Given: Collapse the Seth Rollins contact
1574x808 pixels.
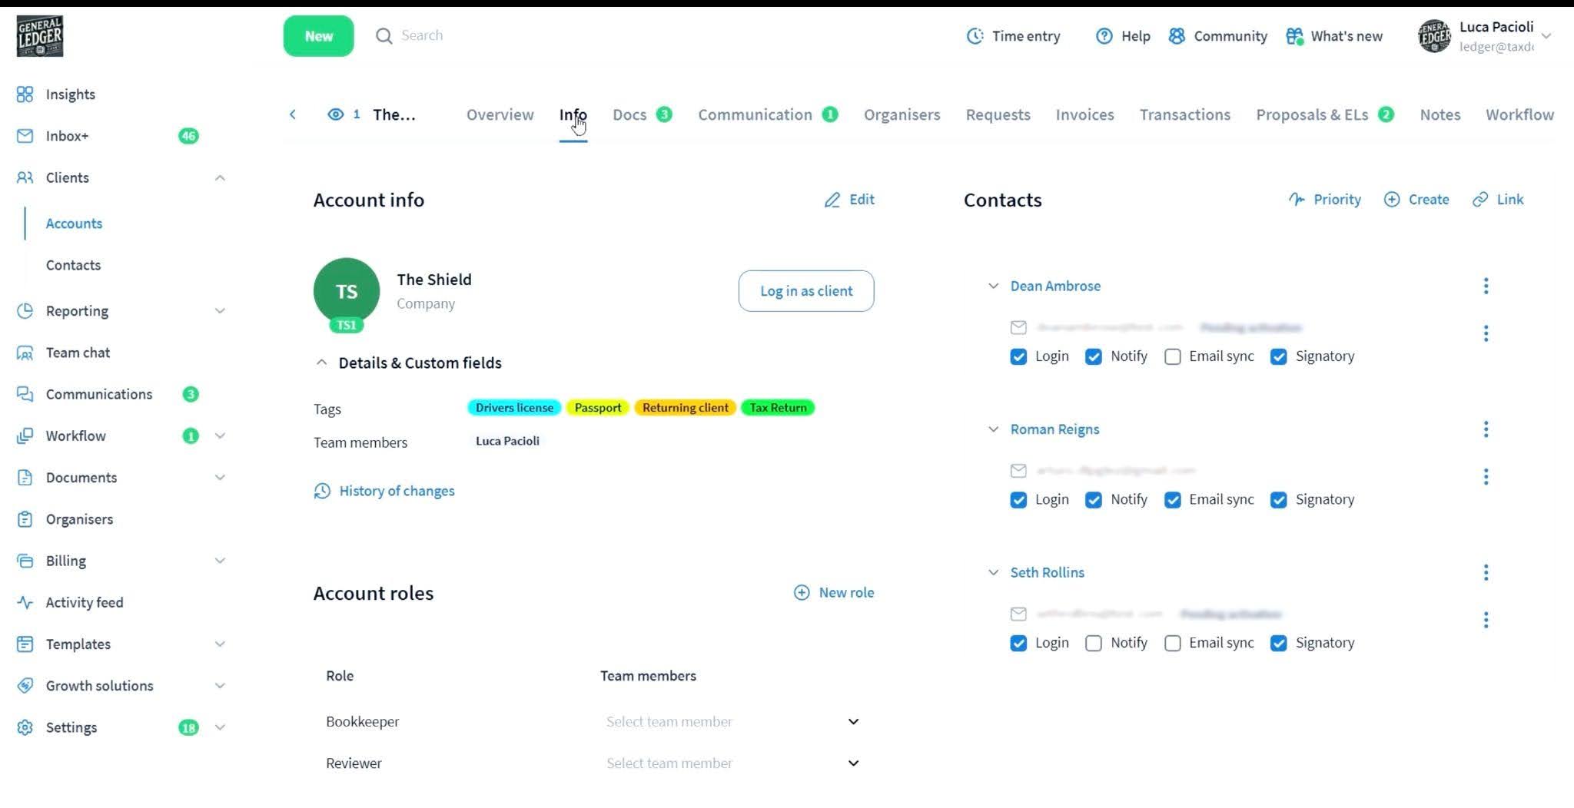Looking at the screenshot, I should 993,572.
